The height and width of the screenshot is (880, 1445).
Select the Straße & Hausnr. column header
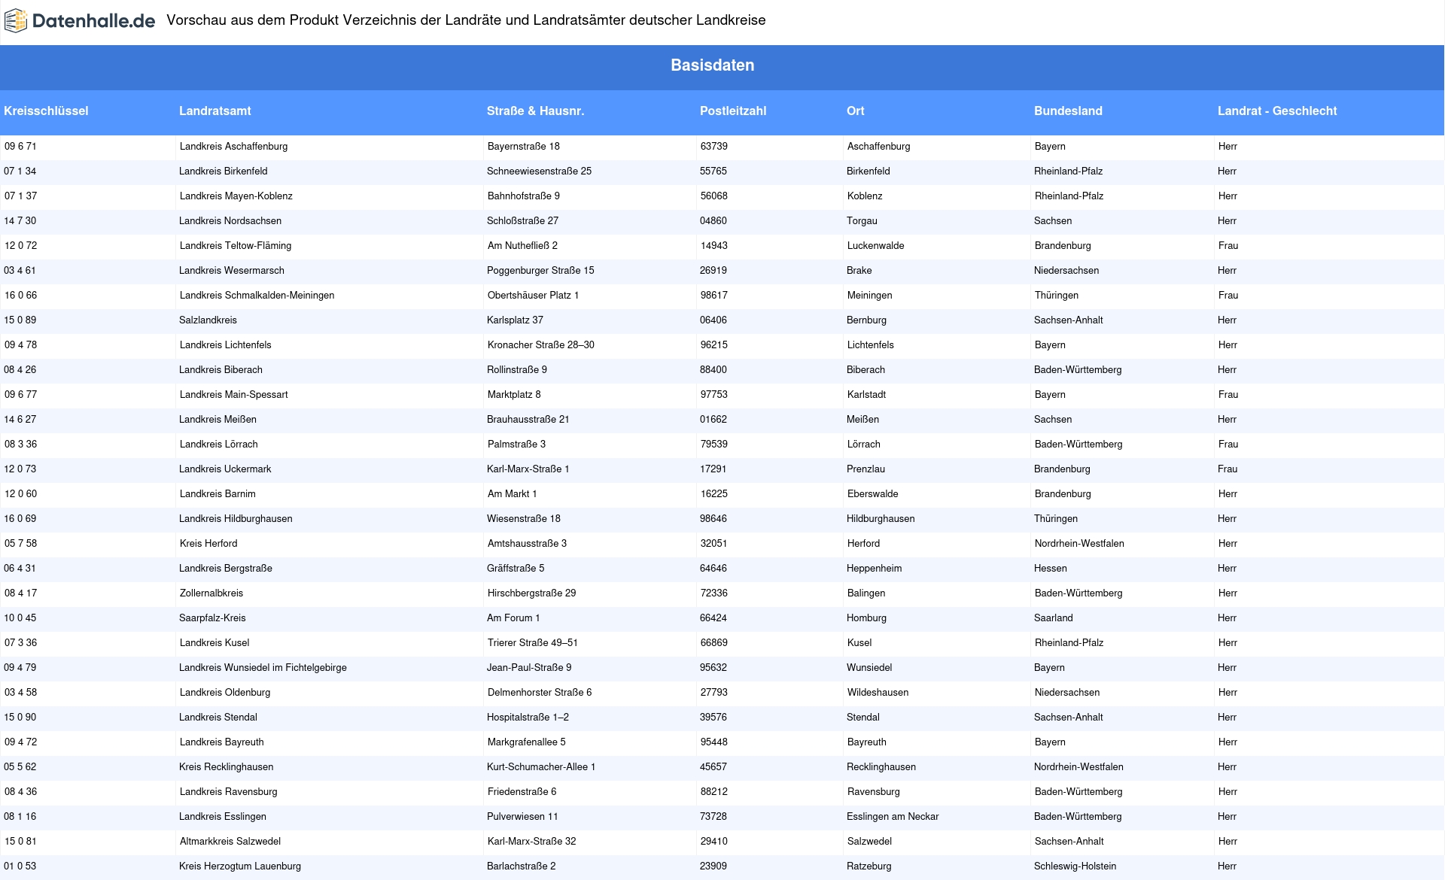(535, 111)
